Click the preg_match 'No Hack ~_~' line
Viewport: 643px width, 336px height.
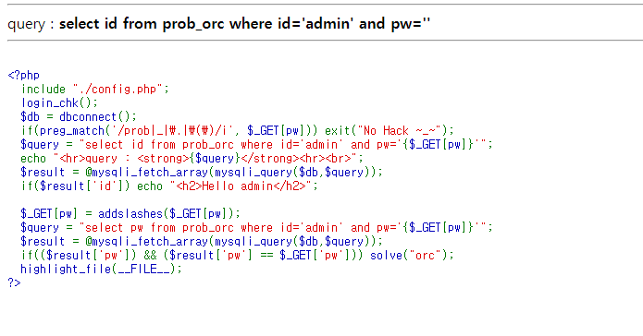(238, 131)
